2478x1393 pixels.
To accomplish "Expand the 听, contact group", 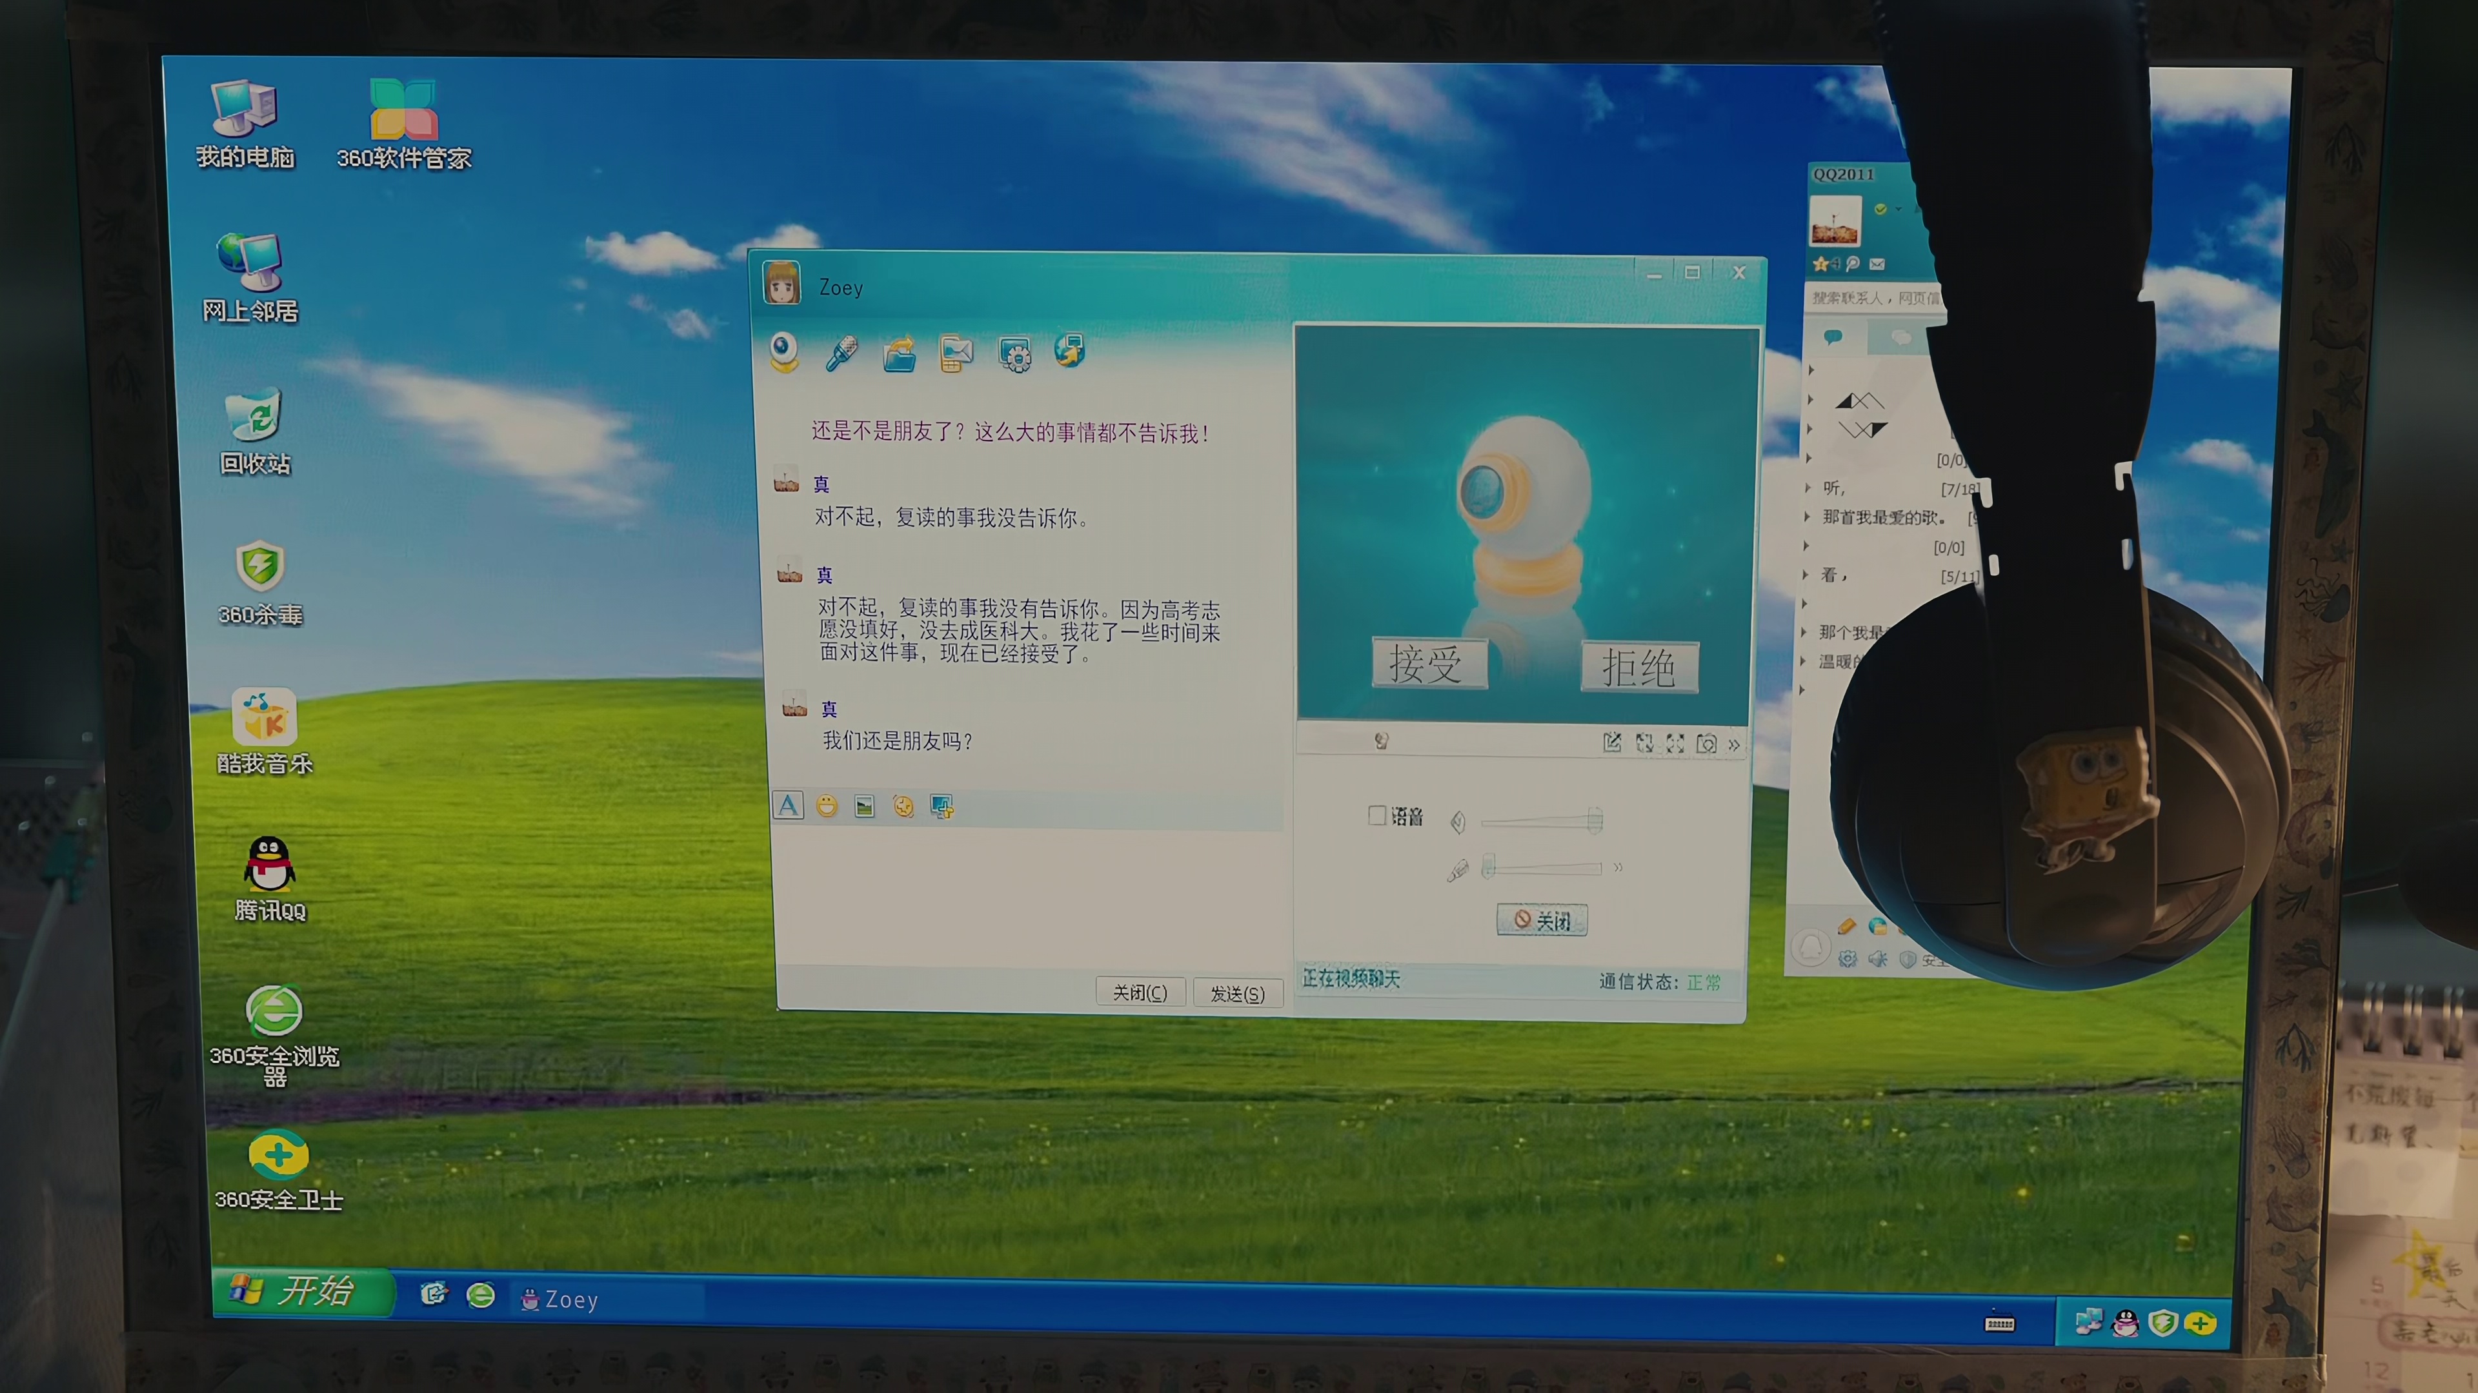I will point(1808,488).
